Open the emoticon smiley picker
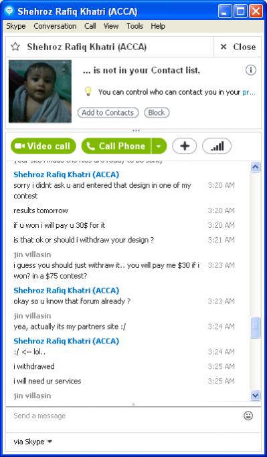Image resolution: width=267 pixels, height=457 pixels. click(x=248, y=416)
